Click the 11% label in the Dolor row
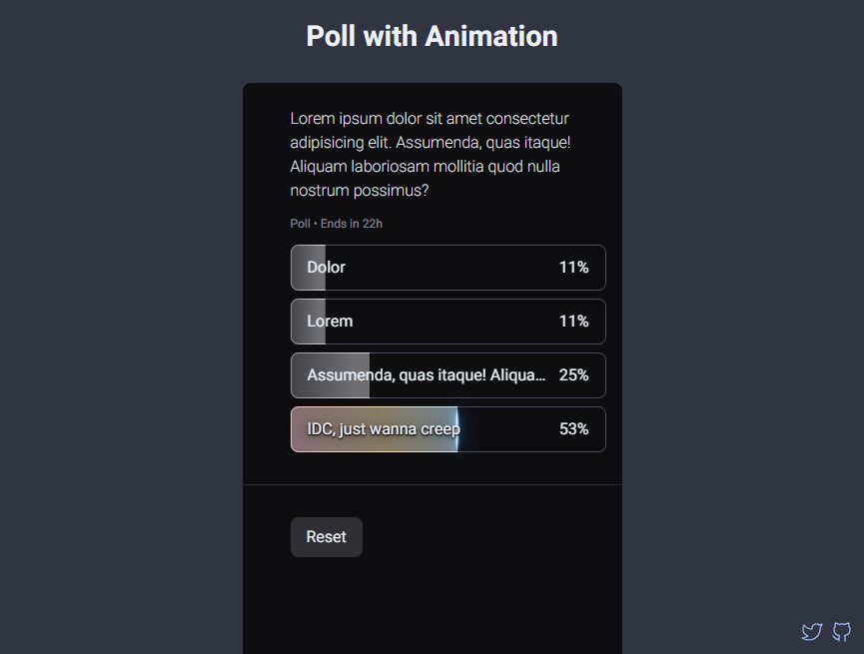This screenshot has width=864, height=654. coord(573,268)
